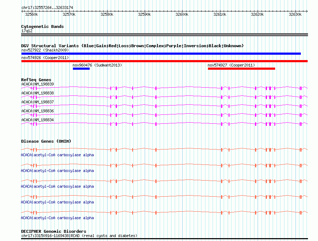Click the short blue nsv960476 variant bar
The image size is (318, 241).
(81, 69)
